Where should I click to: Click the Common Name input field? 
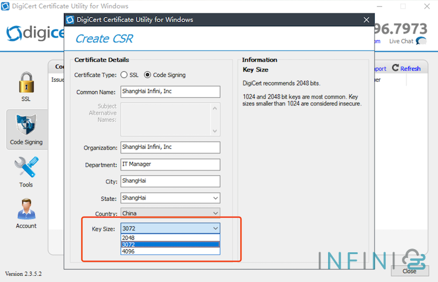point(170,92)
